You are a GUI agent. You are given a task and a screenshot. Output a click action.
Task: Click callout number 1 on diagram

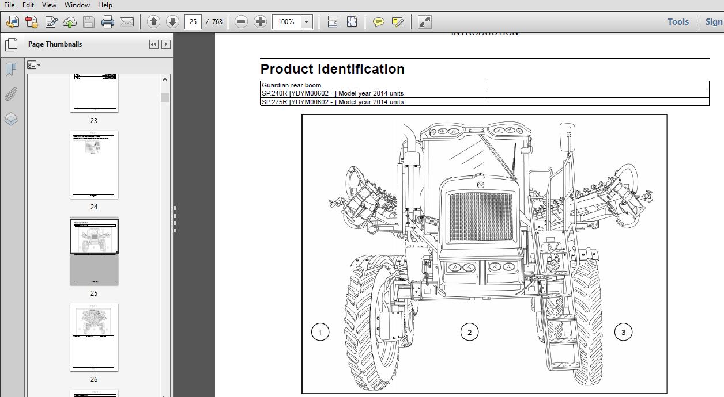click(320, 332)
